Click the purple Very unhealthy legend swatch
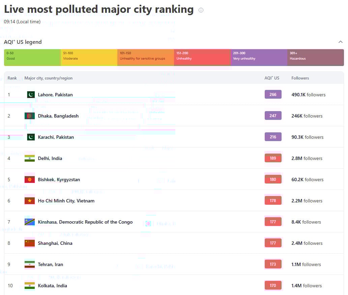The image size is (348, 295). (x=259, y=58)
